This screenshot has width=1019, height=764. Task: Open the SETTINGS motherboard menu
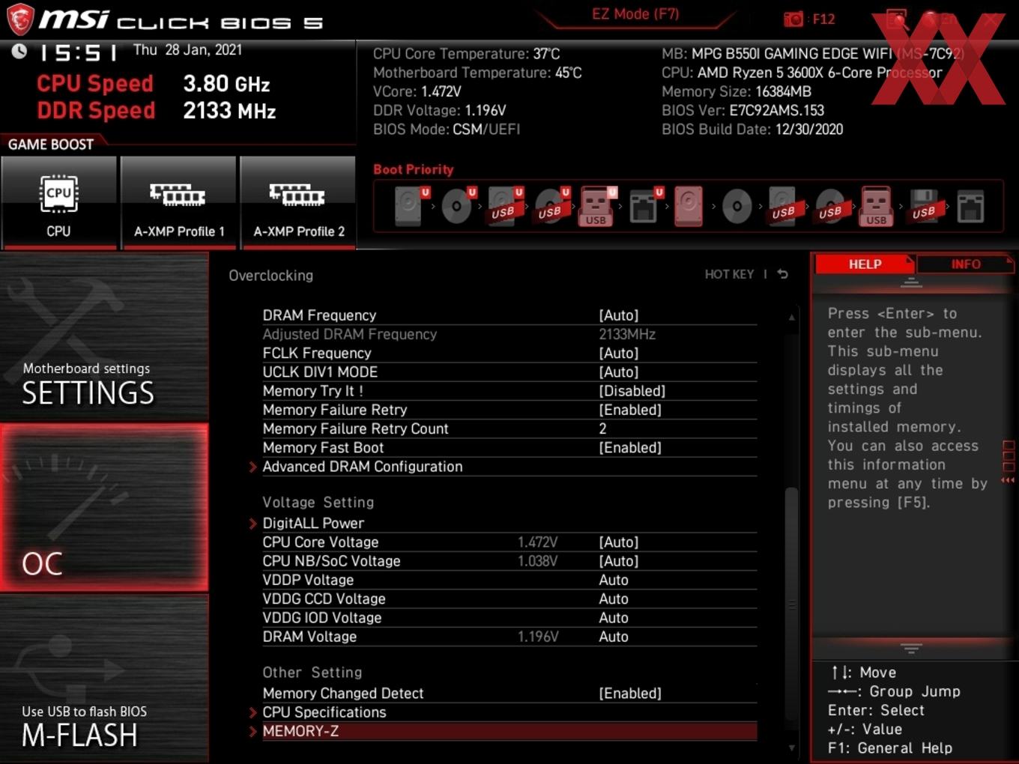coord(104,337)
